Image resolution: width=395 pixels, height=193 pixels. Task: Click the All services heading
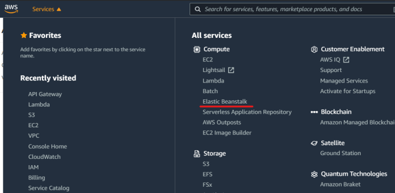(x=212, y=35)
